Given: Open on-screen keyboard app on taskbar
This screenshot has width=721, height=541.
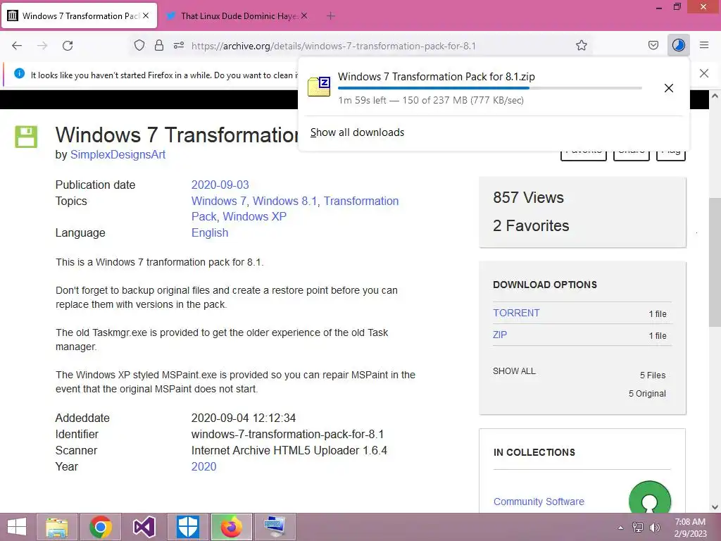Looking at the screenshot, I should tap(275, 527).
